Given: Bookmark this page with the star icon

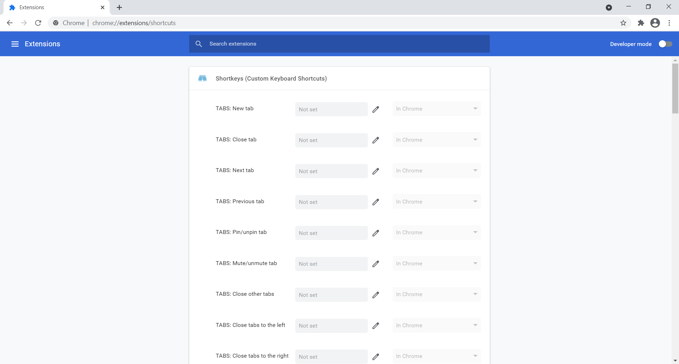Looking at the screenshot, I should point(623,23).
